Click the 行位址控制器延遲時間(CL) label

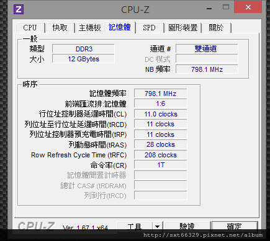(83, 114)
